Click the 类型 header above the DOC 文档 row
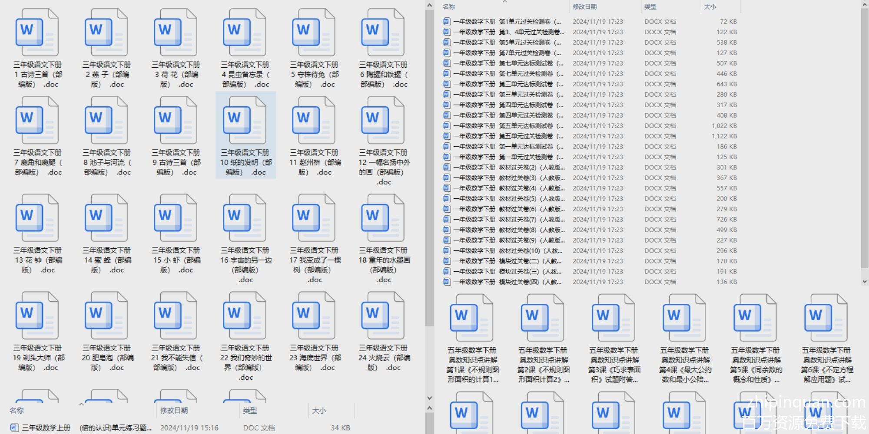Viewport: 869px width, 434px height. tap(250, 411)
